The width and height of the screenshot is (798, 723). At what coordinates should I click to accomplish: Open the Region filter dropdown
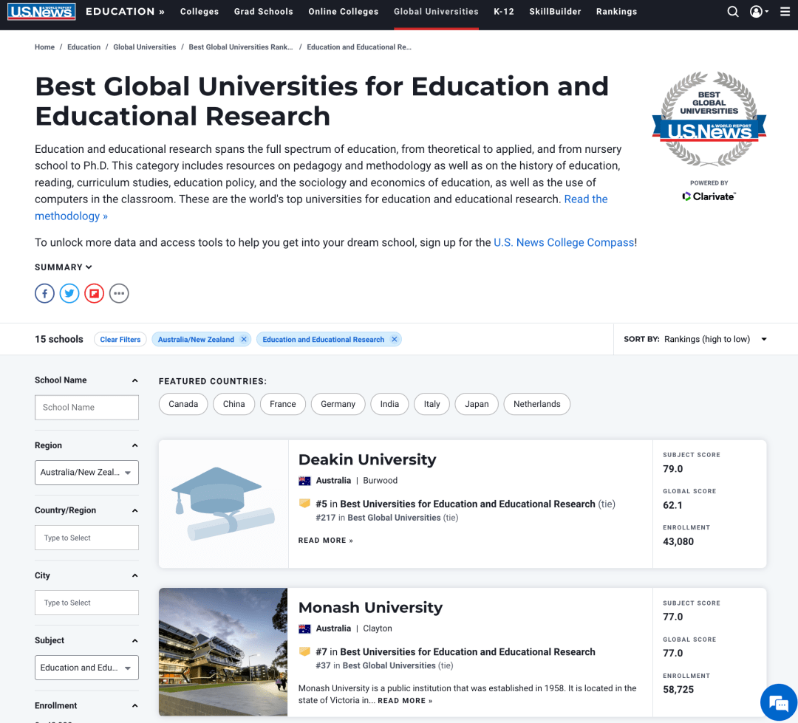click(x=86, y=473)
